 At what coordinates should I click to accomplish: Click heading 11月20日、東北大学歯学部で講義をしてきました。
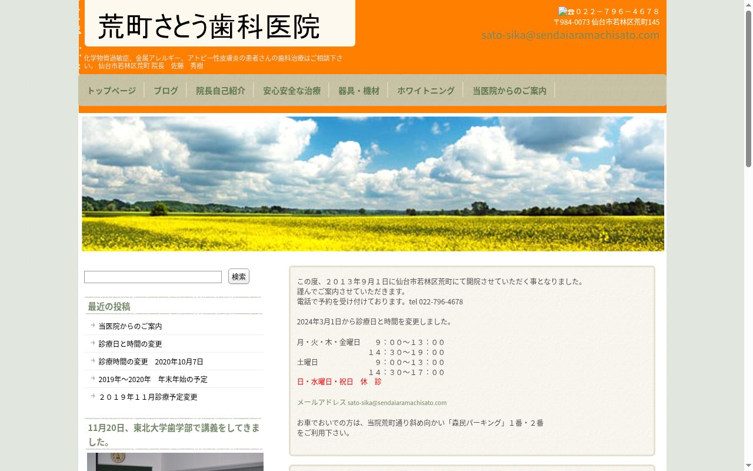click(174, 434)
